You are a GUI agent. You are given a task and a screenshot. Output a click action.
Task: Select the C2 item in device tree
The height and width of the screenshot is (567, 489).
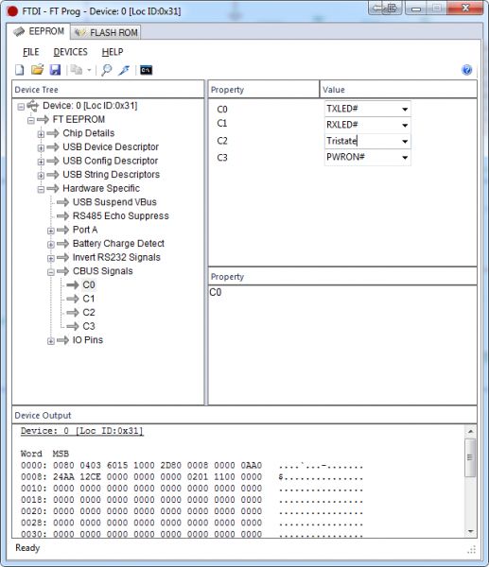point(89,313)
